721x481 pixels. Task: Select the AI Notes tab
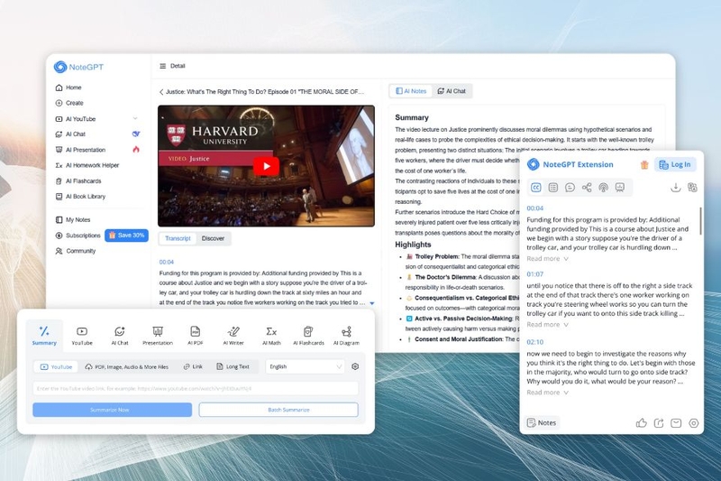[x=411, y=91]
